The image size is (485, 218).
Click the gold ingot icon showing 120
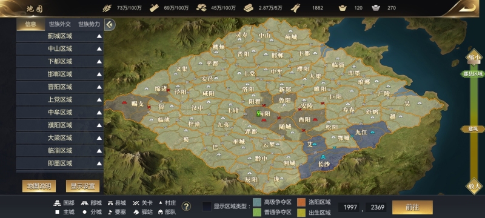tap(343, 8)
